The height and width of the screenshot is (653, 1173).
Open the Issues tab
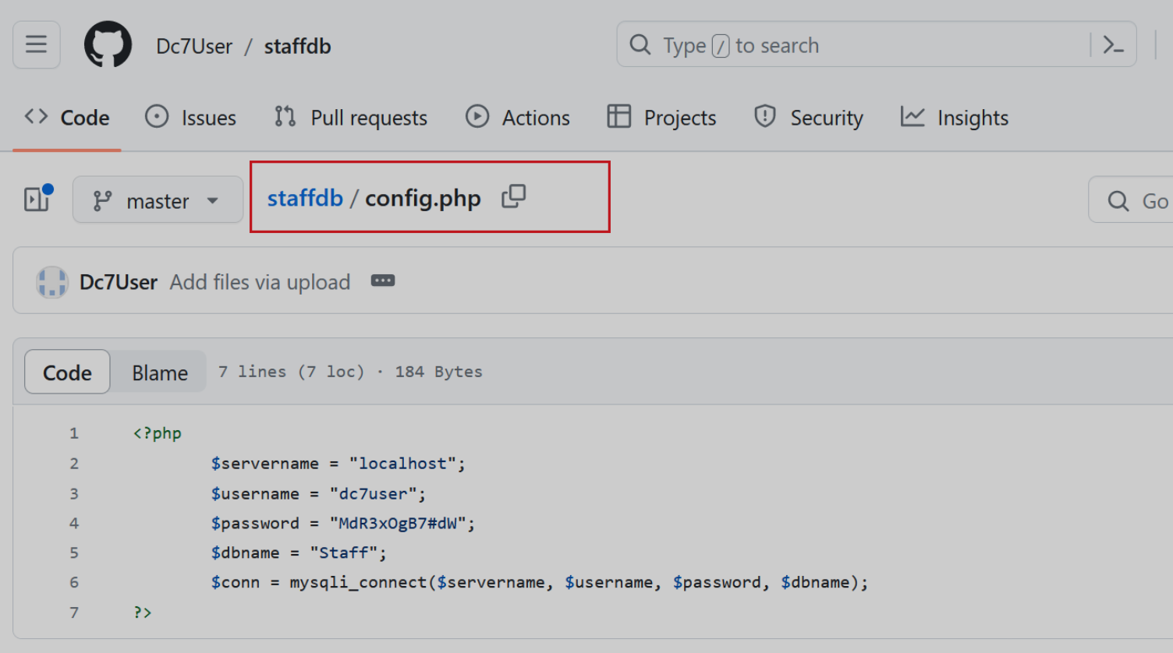click(x=191, y=118)
